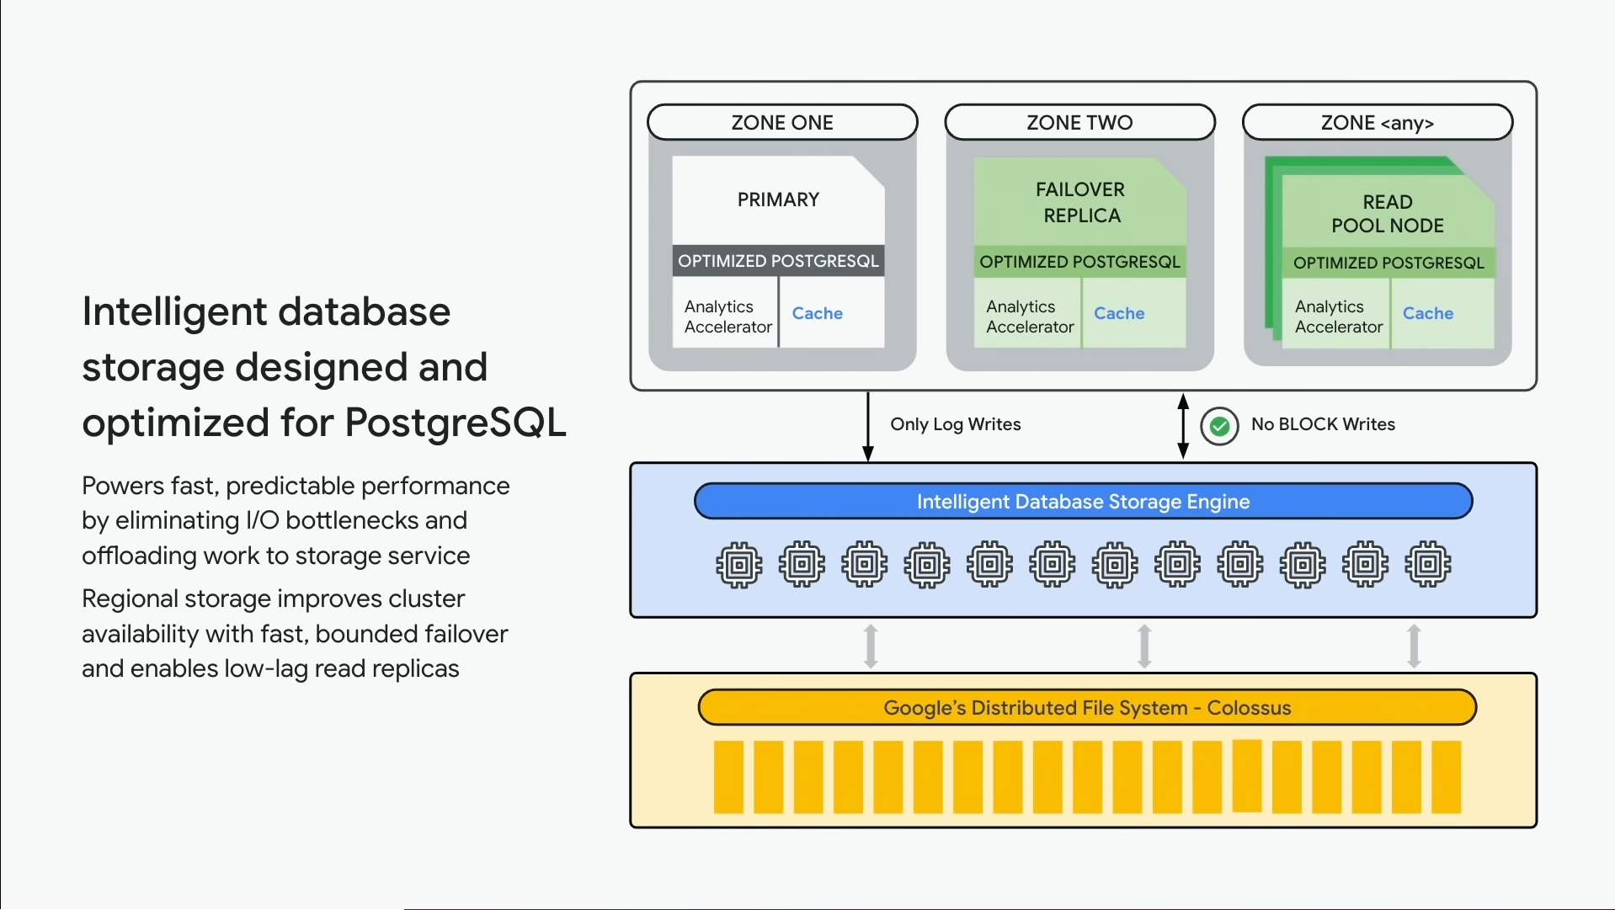Screen dimensions: 1615x910
Task: Collapse the ZONE <any> container
Action: [1377, 122]
